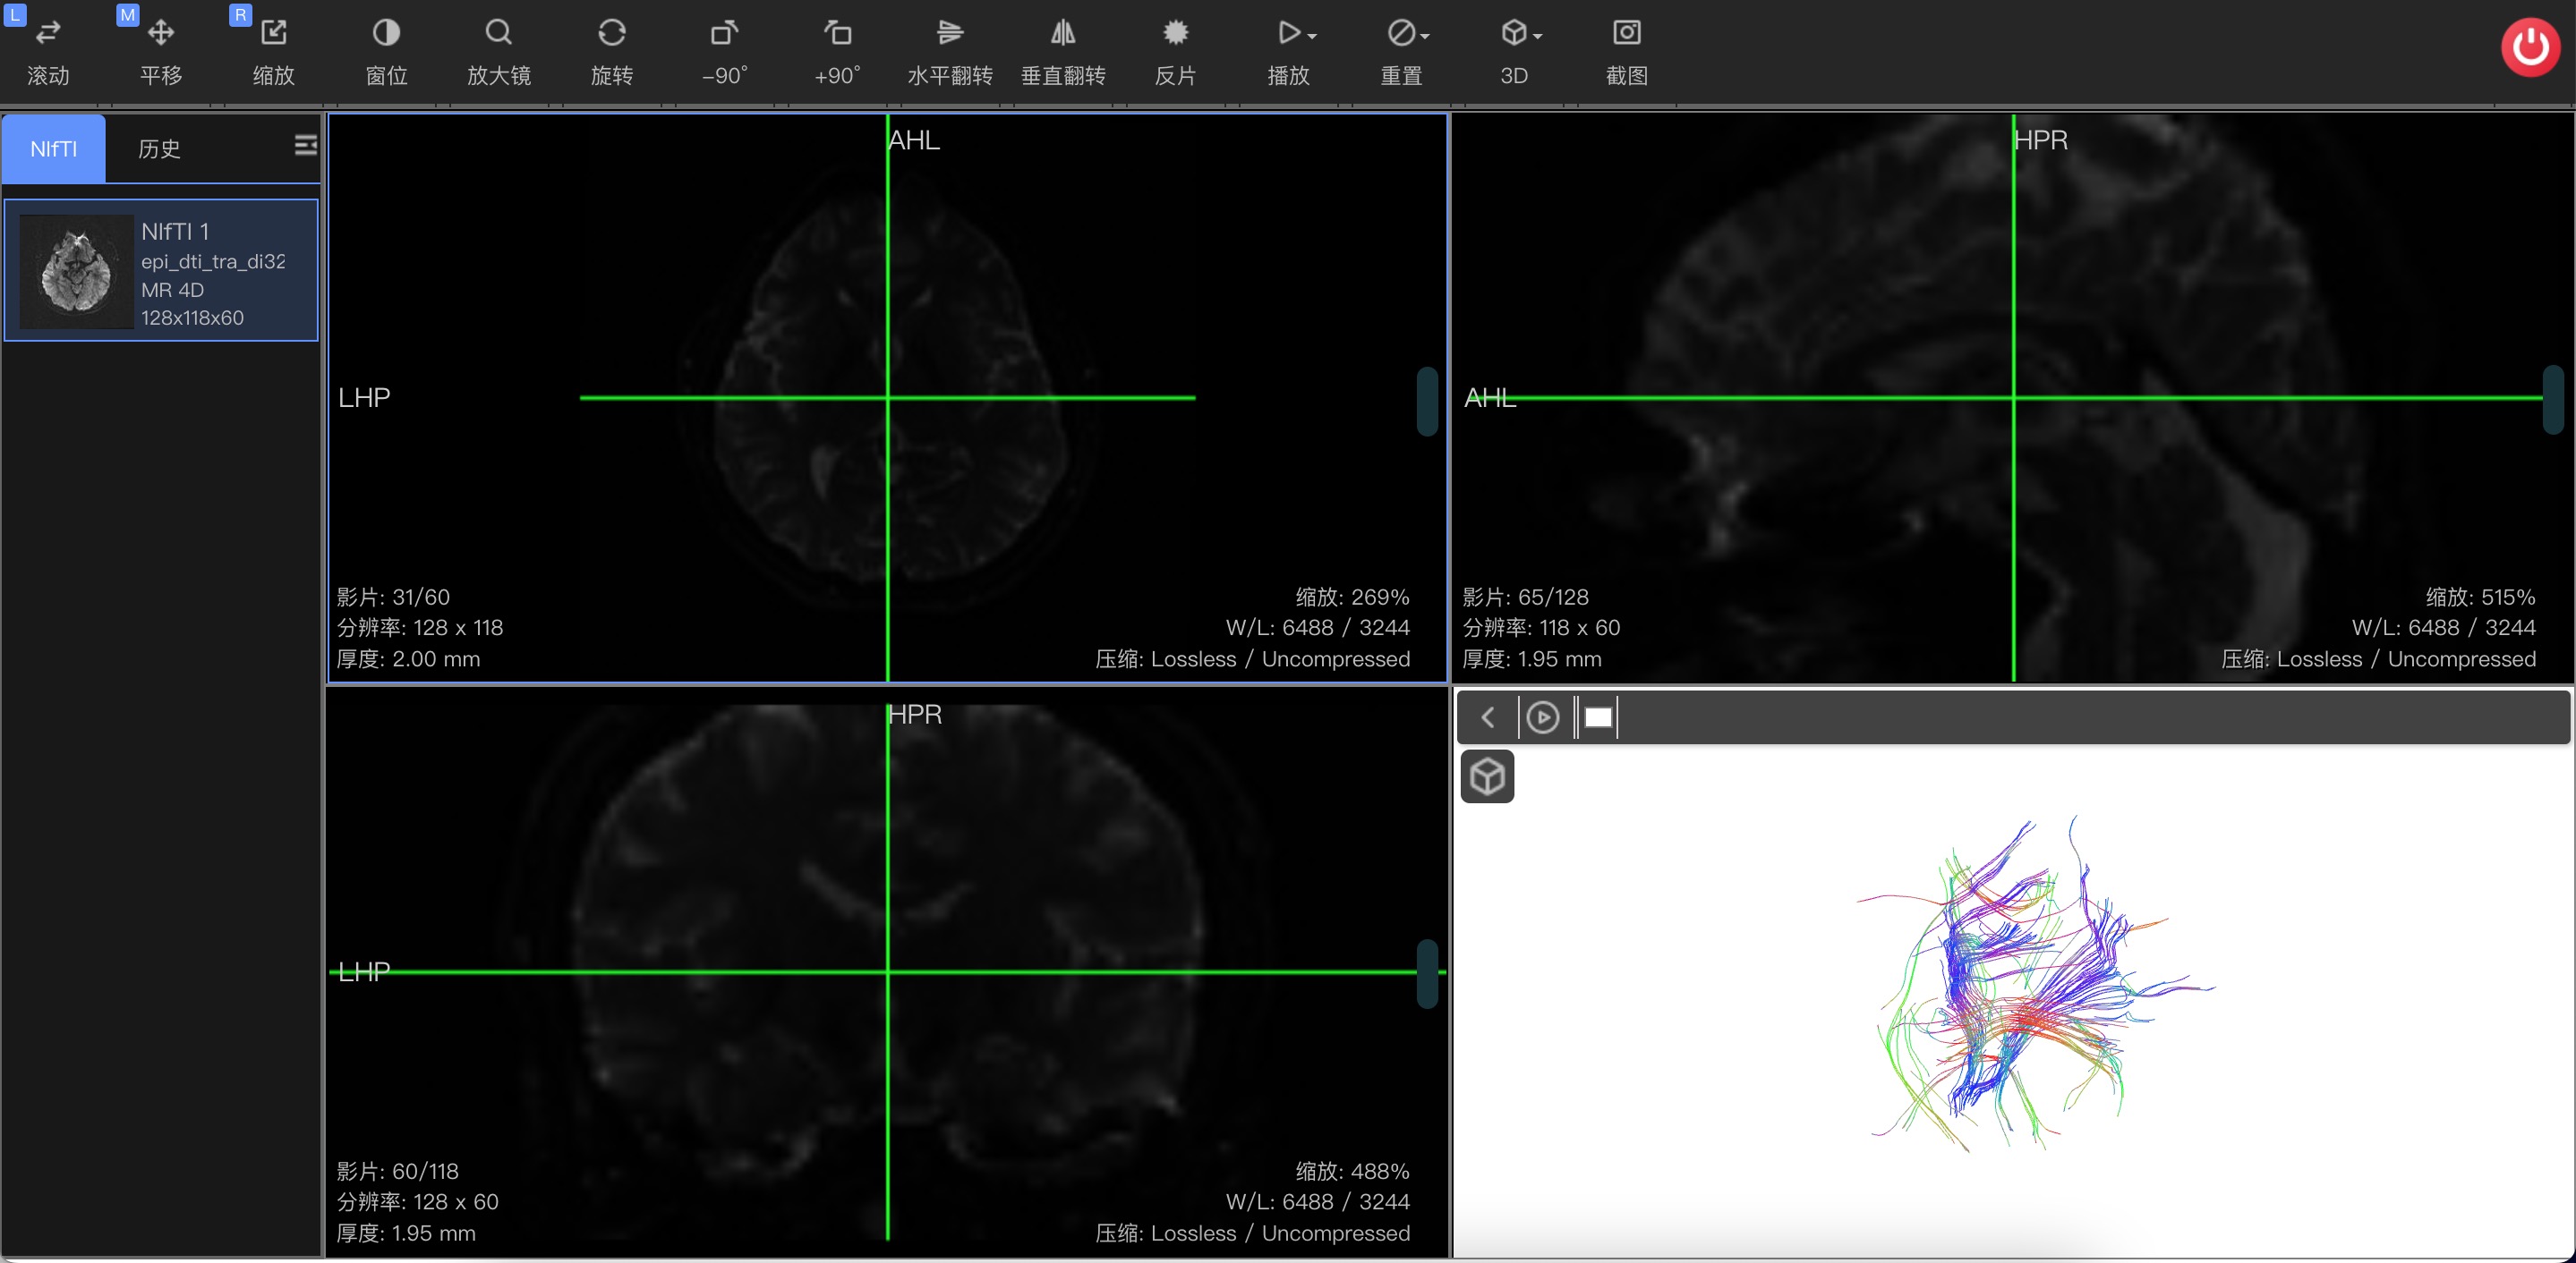The height and width of the screenshot is (1263, 2576).
Task: Click the axial view slice scrollbar
Action: [1427, 401]
